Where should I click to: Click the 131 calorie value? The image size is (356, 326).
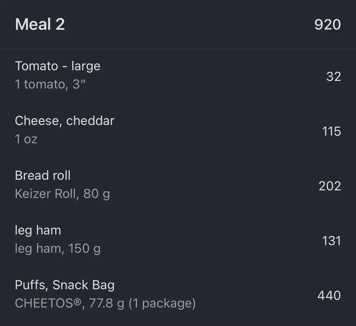(331, 241)
